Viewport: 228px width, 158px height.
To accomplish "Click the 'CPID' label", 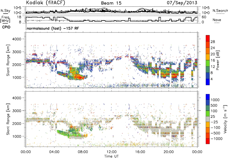I will (6, 27).
